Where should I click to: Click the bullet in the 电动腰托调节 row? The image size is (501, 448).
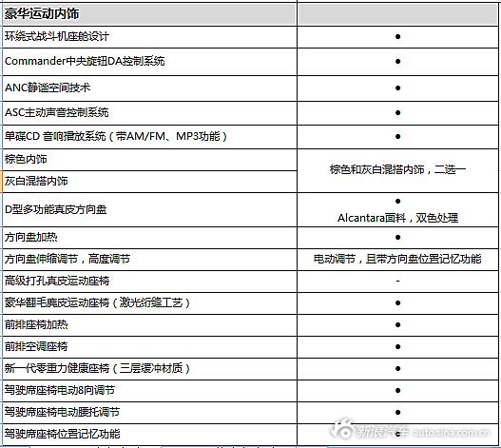397,413
